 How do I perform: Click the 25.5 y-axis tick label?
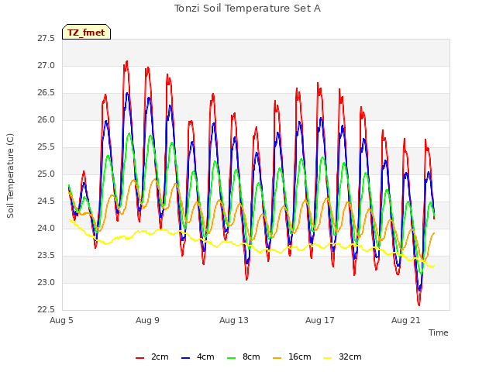[46, 147]
